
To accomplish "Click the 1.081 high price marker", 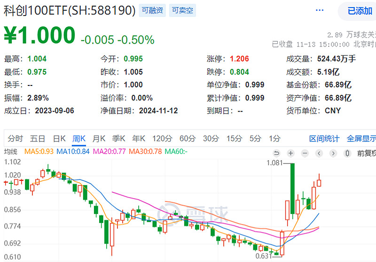I will pyautogui.click(x=275, y=163).
